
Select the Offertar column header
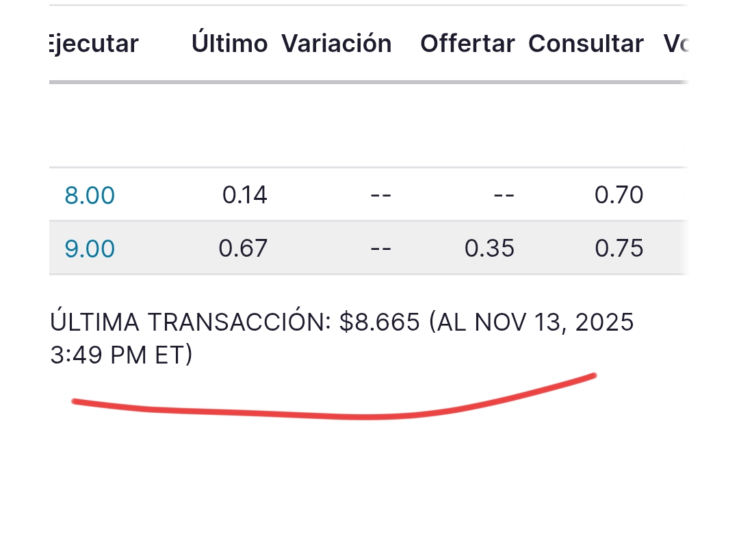467,44
